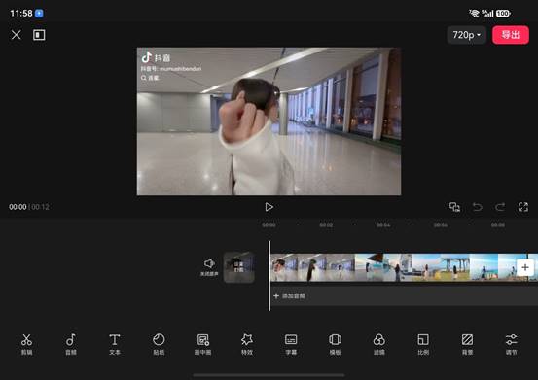Open the keyframe/compare overlay icon
The height and width of the screenshot is (380, 538).
(x=454, y=207)
